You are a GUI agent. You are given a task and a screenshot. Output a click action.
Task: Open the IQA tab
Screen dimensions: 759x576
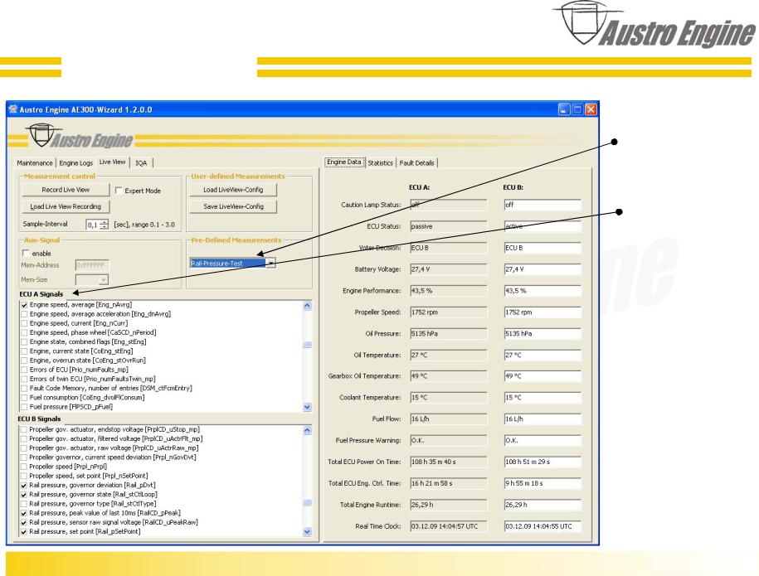click(141, 163)
